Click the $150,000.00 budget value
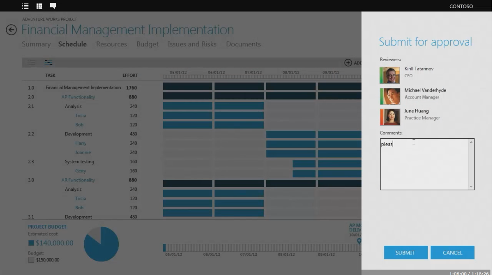The height and width of the screenshot is (275, 493). pyautogui.click(x=48, y=260)
